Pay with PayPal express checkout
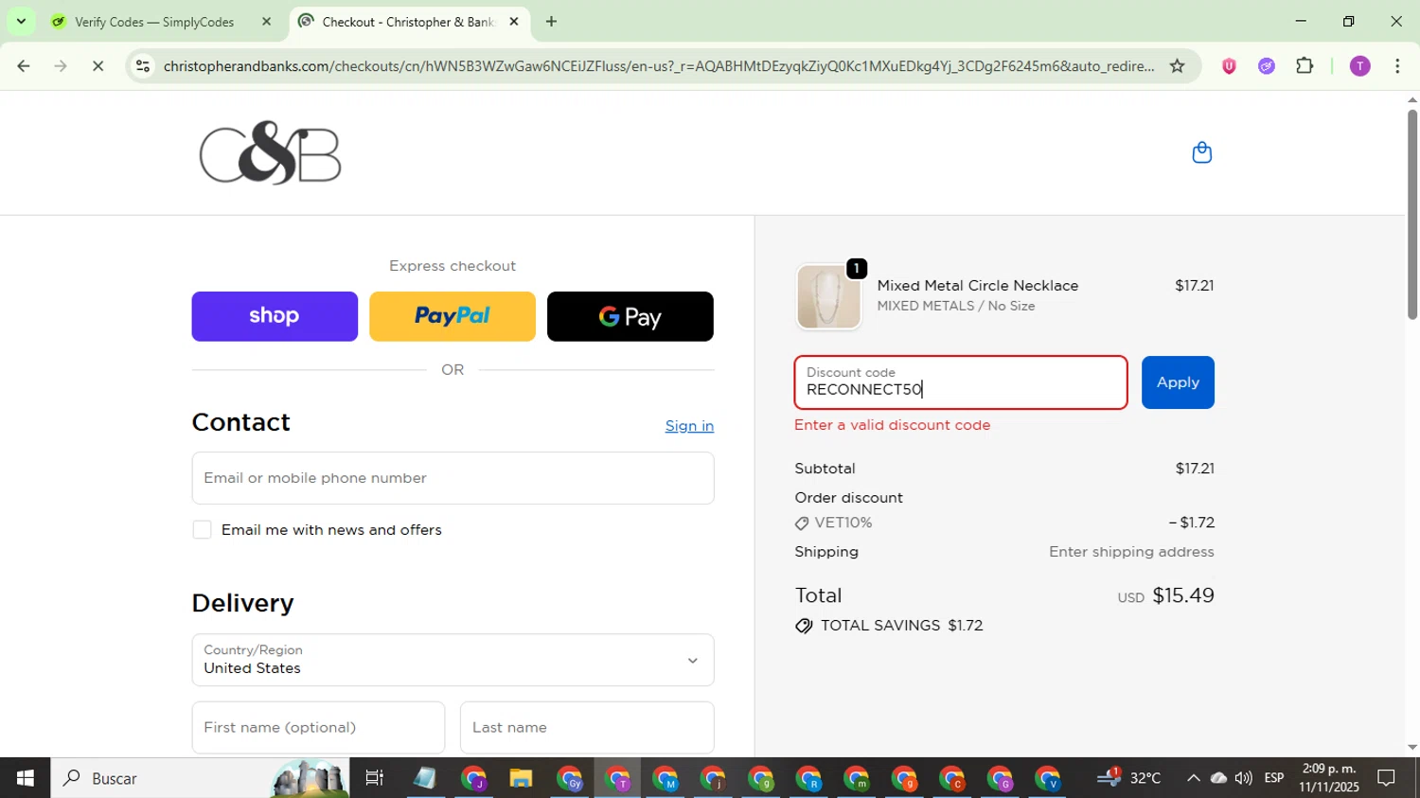This screenshot has height=798, width=1420. 453,316
